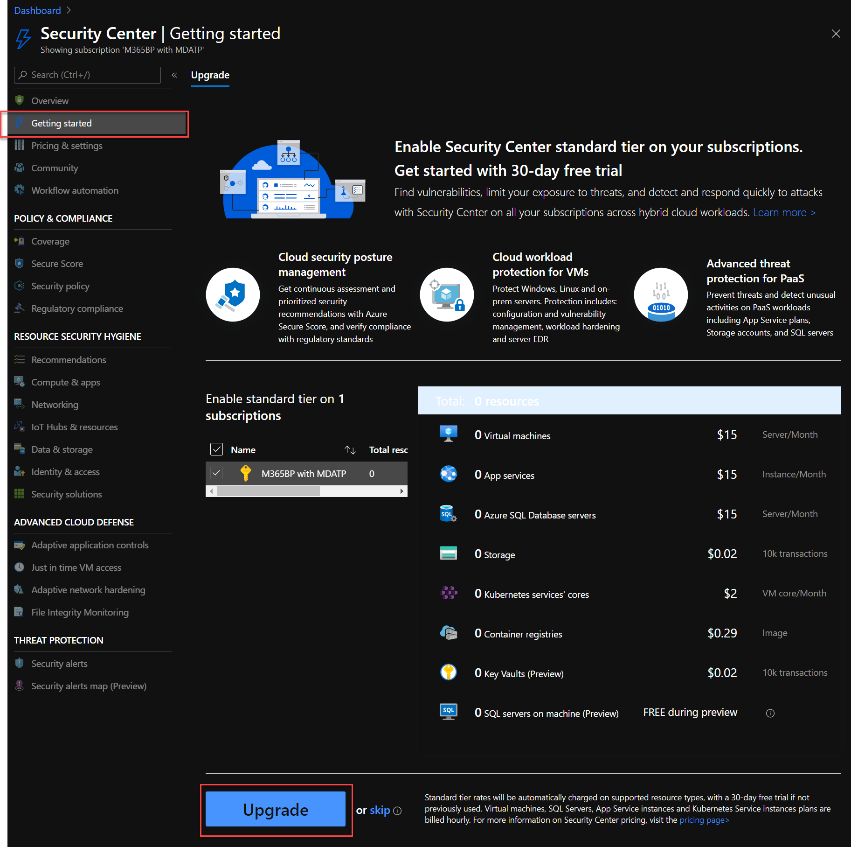Image resolution: width=851 pixels, height=847 pixels.
Task: Open IoT Hubs & resources in sidebar
Action: [x=74, y=427]
